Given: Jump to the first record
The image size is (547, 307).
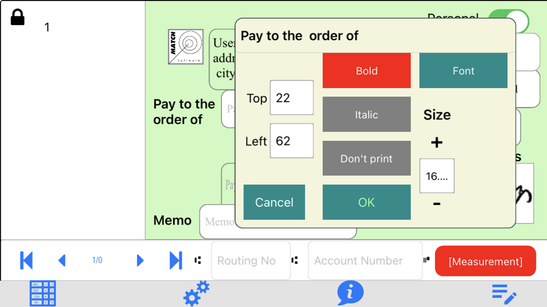Looking at the screenshot, I should click(x=26, y=261).
